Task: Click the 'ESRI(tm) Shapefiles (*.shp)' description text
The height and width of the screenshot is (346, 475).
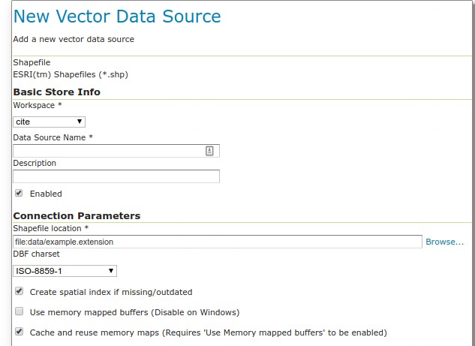Action: [x=71, y=74]
